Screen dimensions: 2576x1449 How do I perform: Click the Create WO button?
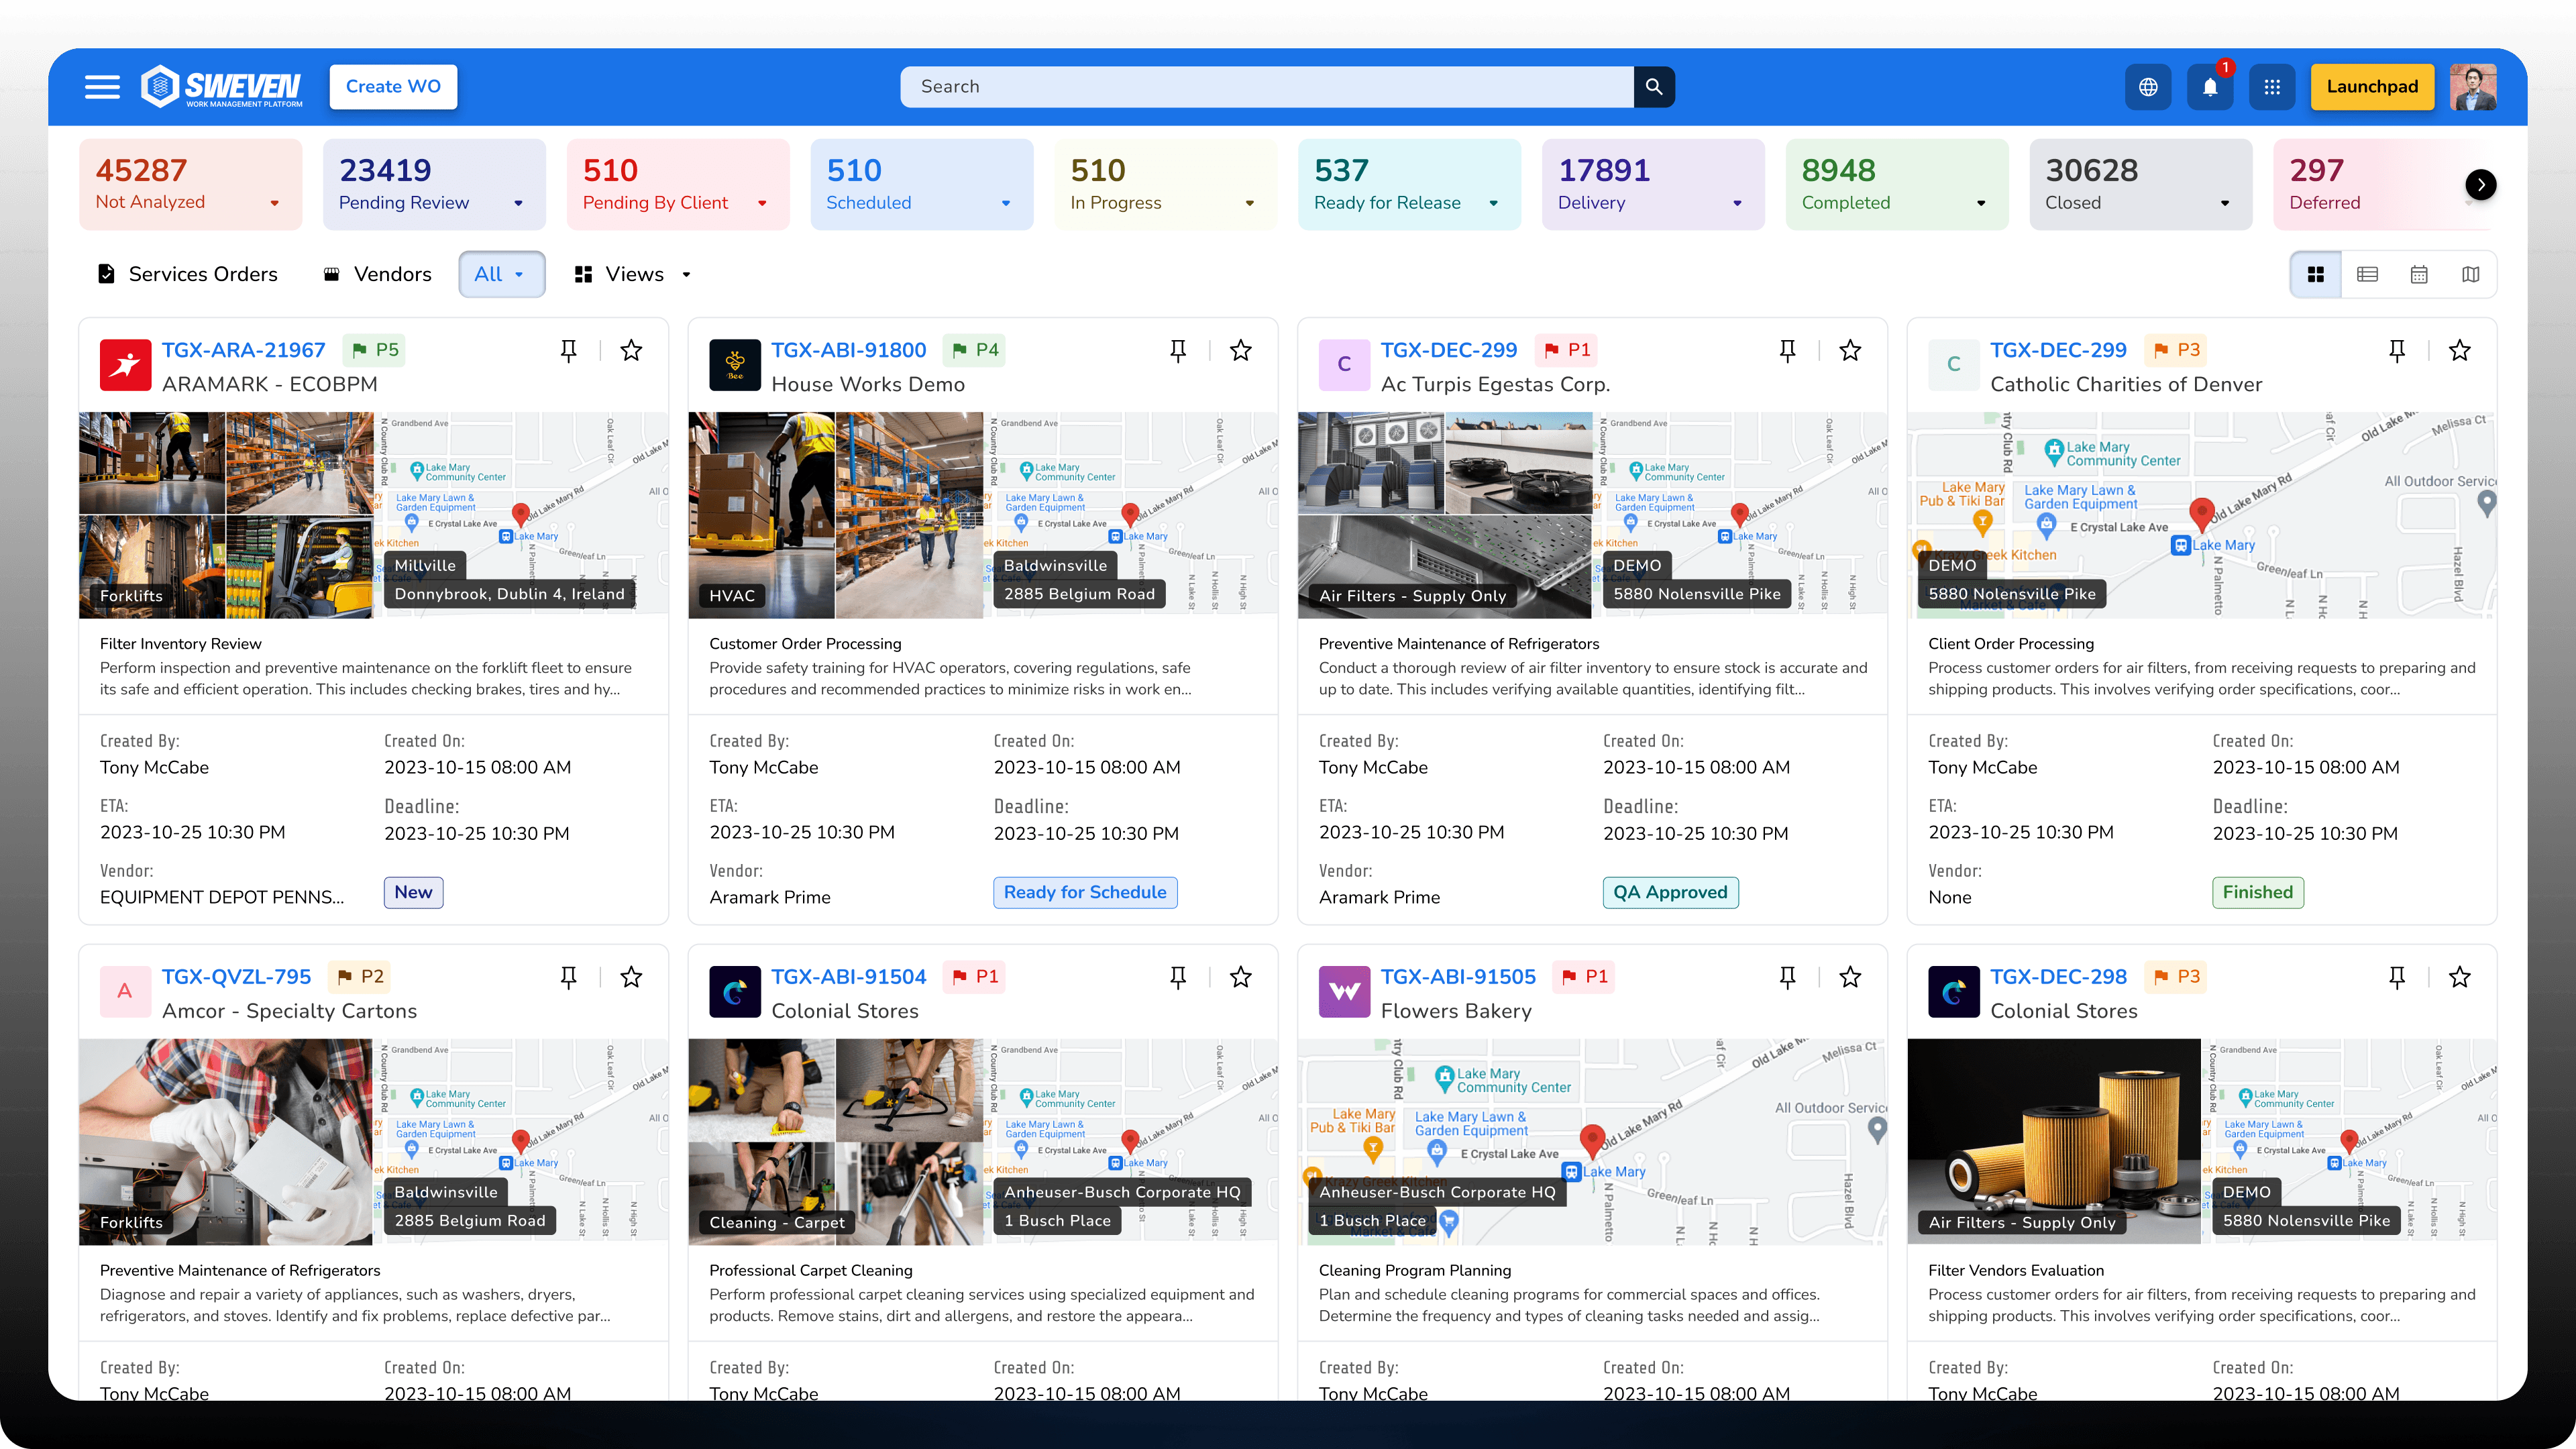[x=393, y=87]
